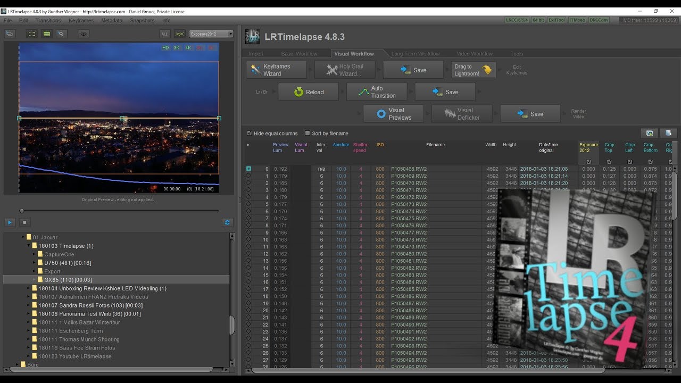Click the linked-windows icon above the preview
The height and width of the screenshot is (383, 681).
[10, 34]
